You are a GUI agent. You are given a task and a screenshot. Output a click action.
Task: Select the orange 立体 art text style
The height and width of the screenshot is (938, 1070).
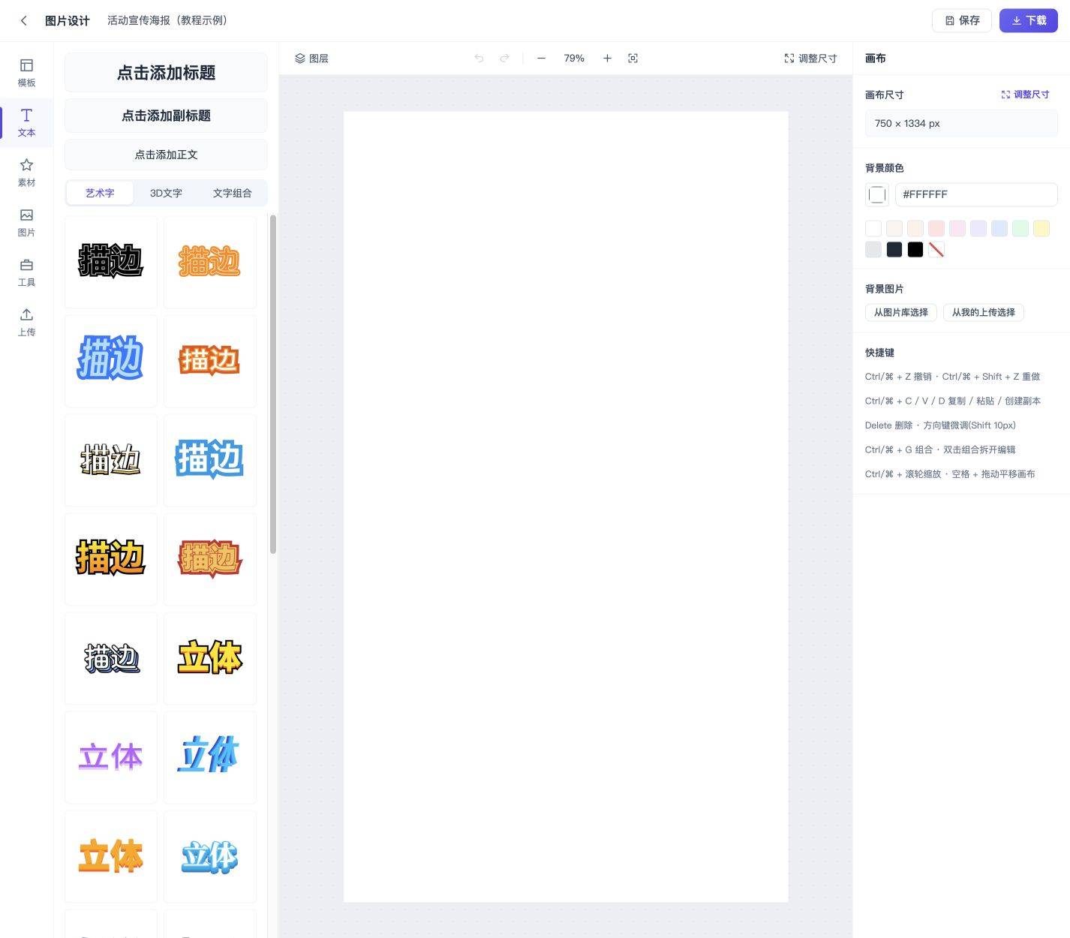click(x=111, y=856)
